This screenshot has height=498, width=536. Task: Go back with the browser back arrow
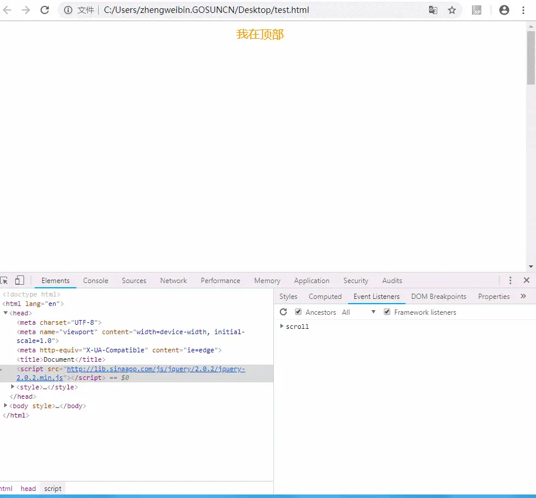coord(7,10)
